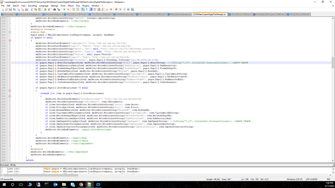Click the Stop Recording macro icon

[120, 9]
